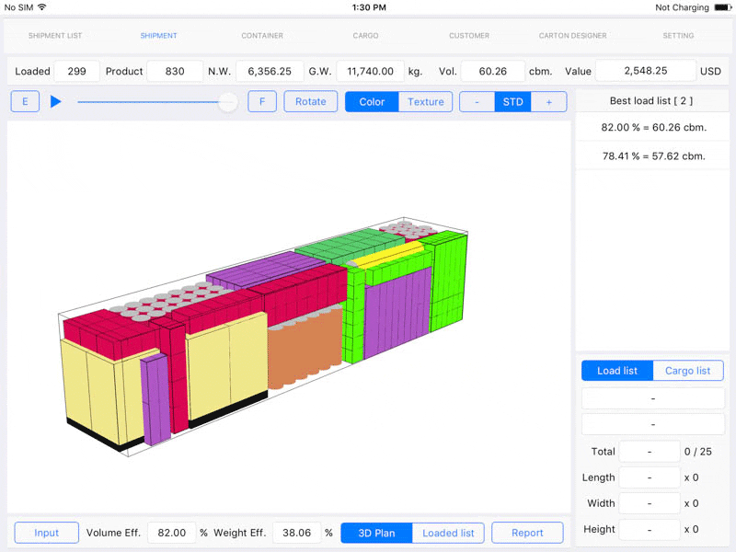Click the Volume Eff. field 82.00
The image size is (736, 552).
[x=172, y=533]
